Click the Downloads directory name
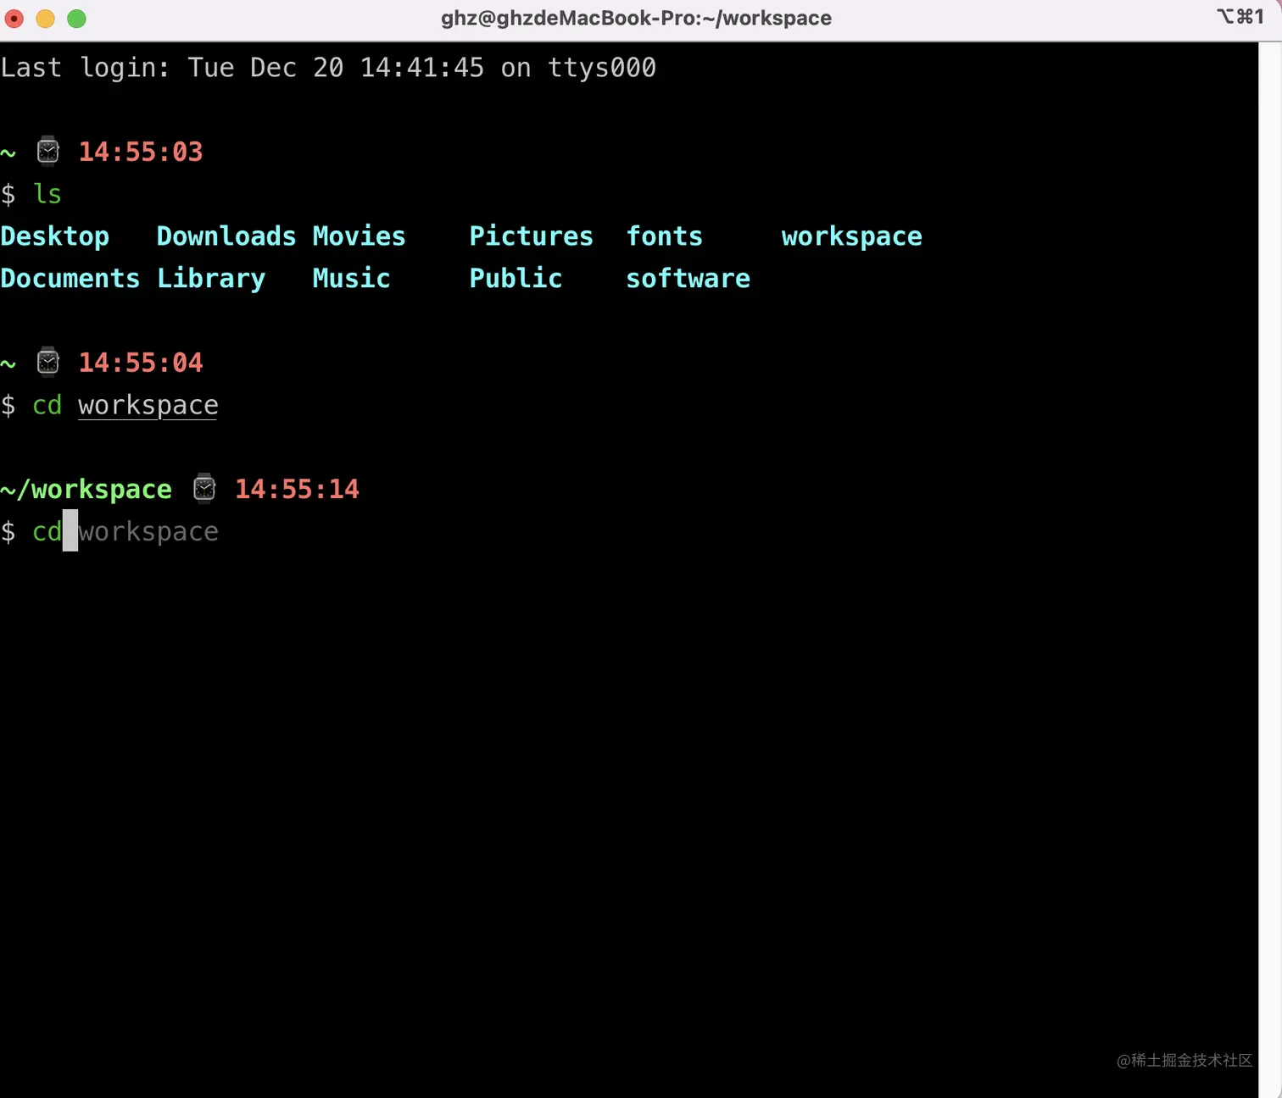1282x1098 pixels. pyautogui.click(x=226, y=236)
